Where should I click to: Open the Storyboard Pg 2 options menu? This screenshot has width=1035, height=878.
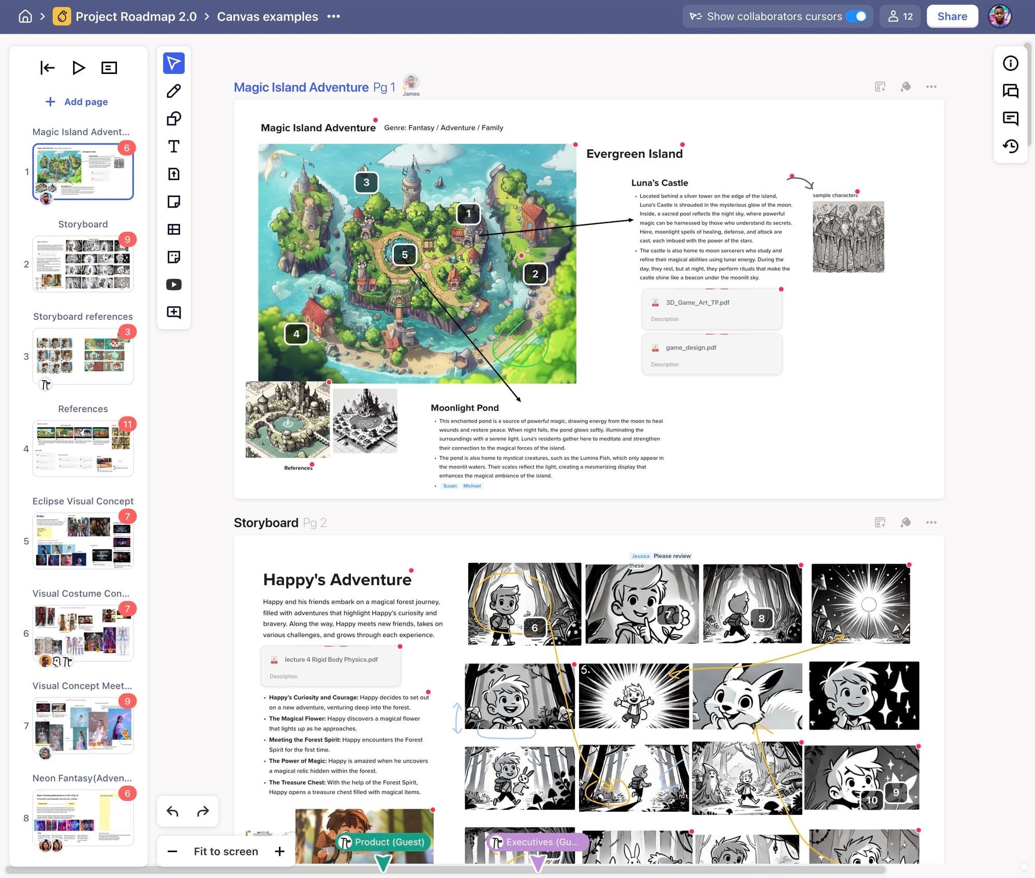coord(931,522)
